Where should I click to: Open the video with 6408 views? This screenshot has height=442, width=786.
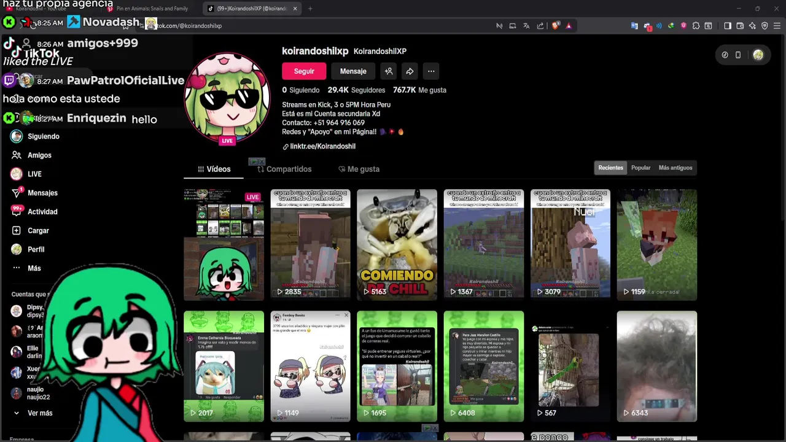coord(483,366)
